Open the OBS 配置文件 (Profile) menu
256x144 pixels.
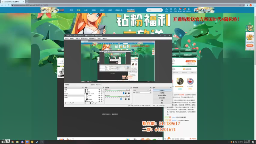84,38
